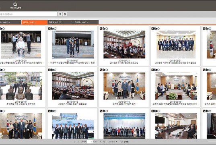
Task: Click the page number input field
Action: (90, 142)
